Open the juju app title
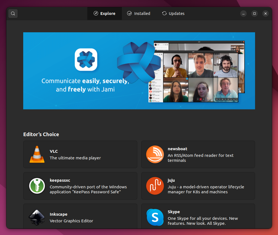This screenshot has height=235, width=278. click(x=171, y=180)
